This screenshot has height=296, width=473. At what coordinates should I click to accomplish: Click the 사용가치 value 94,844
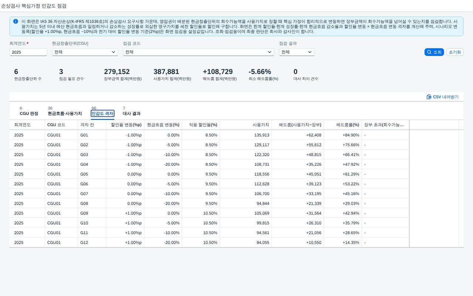tap(263, 203)
